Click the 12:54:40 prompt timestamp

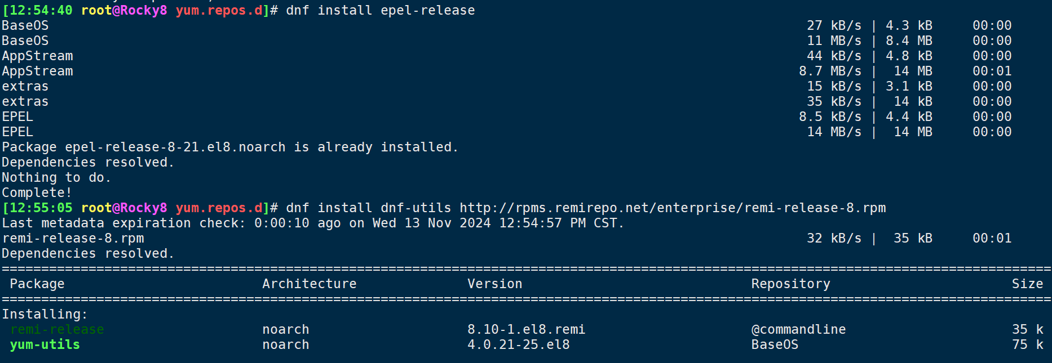[x=37, y=11]
